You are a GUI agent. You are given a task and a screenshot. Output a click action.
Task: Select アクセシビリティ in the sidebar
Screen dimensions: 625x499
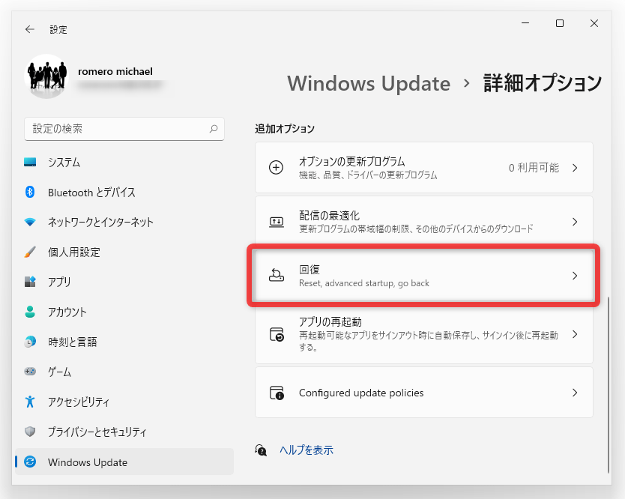click(x=79, y=402)
